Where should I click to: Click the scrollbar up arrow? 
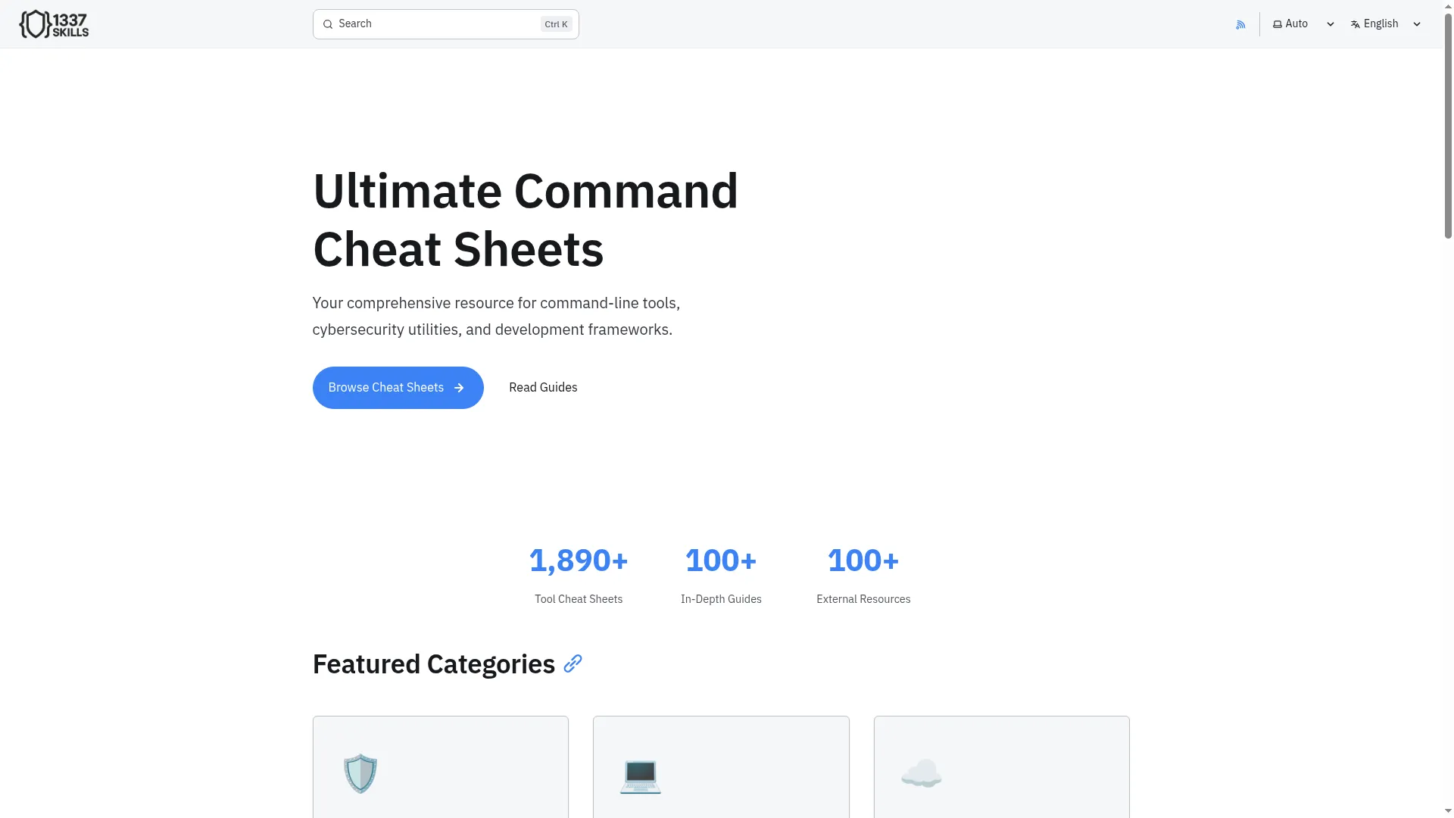(x=1448, y=5)
